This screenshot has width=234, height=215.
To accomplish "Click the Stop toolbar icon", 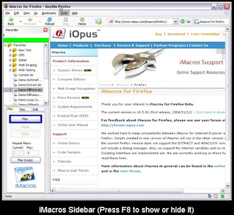I will pyautogui.click(x=66, y=19).
